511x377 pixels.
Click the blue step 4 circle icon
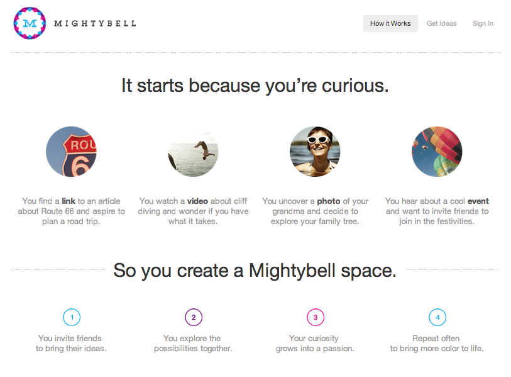tap(437, 317)
